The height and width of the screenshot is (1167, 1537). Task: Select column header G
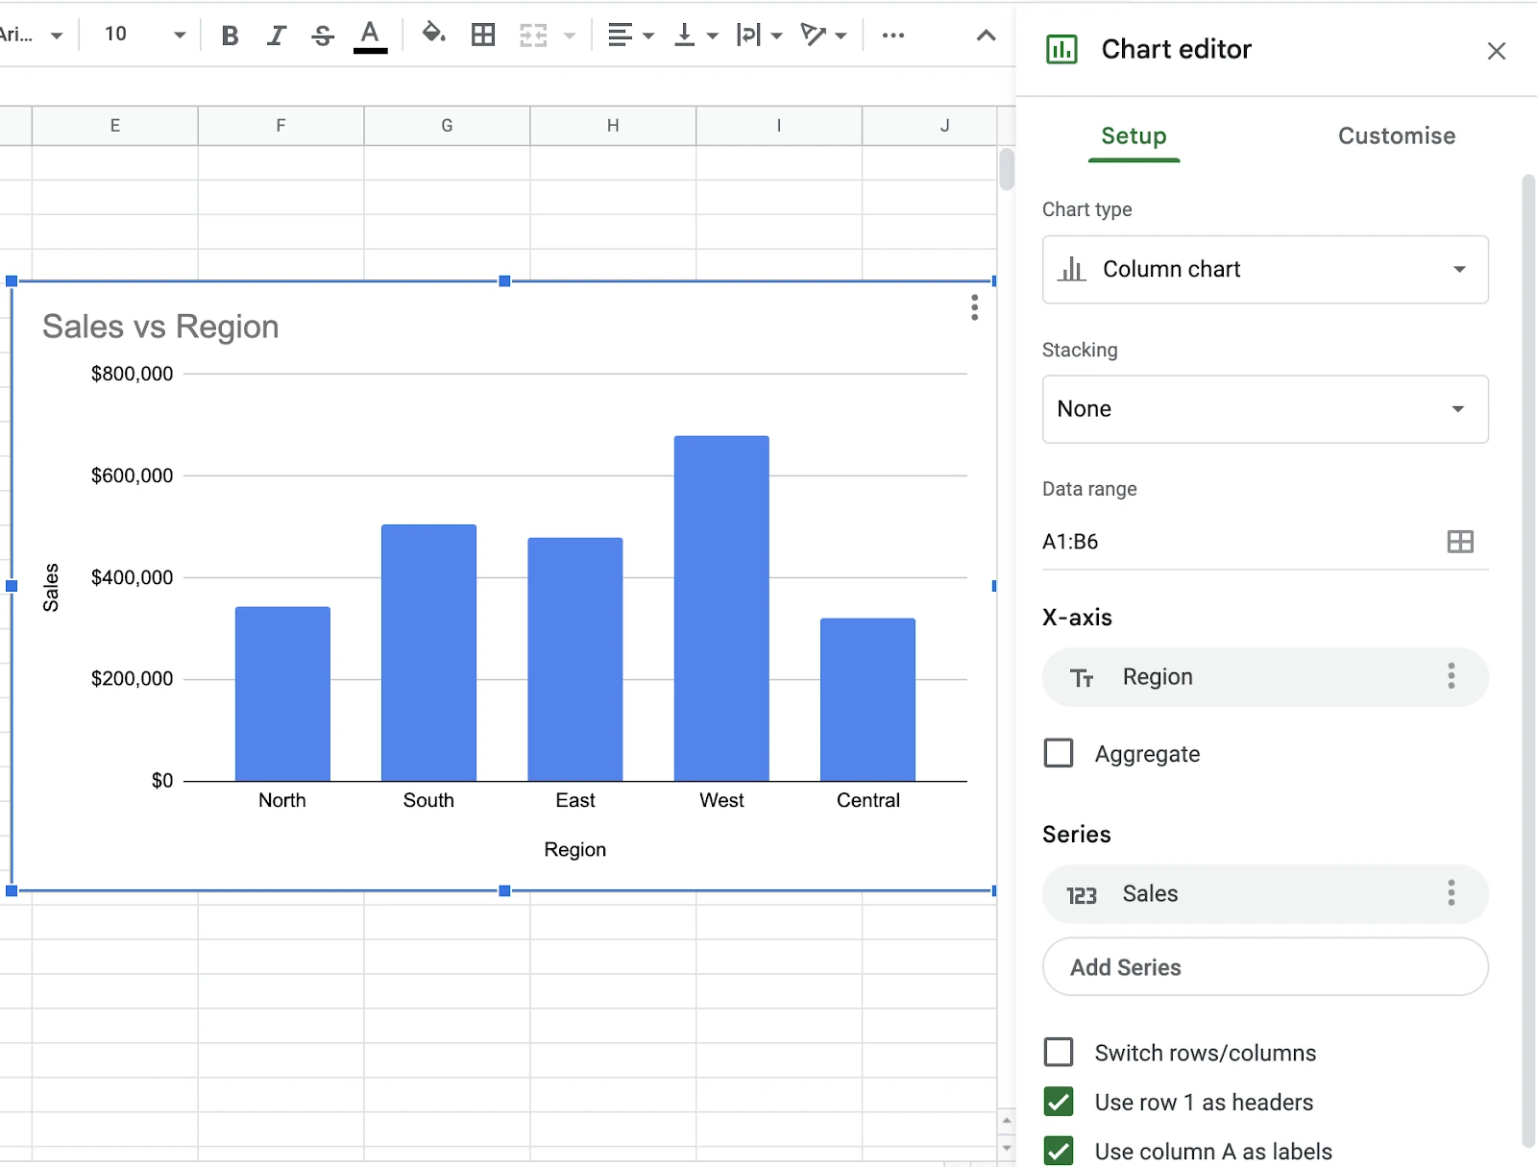click(x=447, y=126)
